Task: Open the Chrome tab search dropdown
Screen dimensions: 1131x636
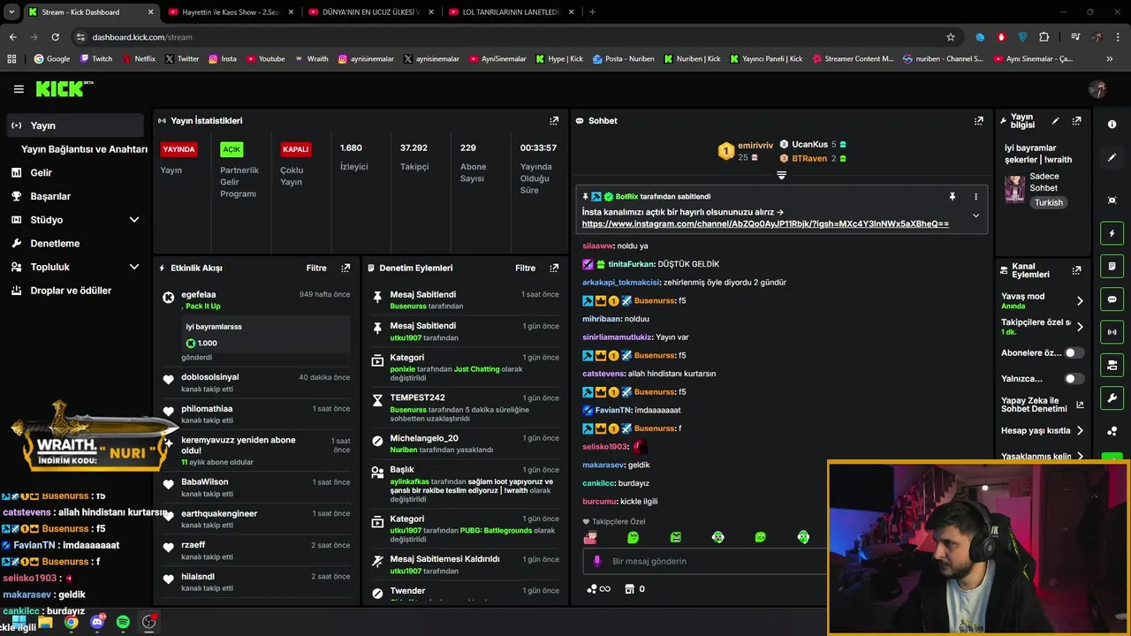Action: (11, 12)
